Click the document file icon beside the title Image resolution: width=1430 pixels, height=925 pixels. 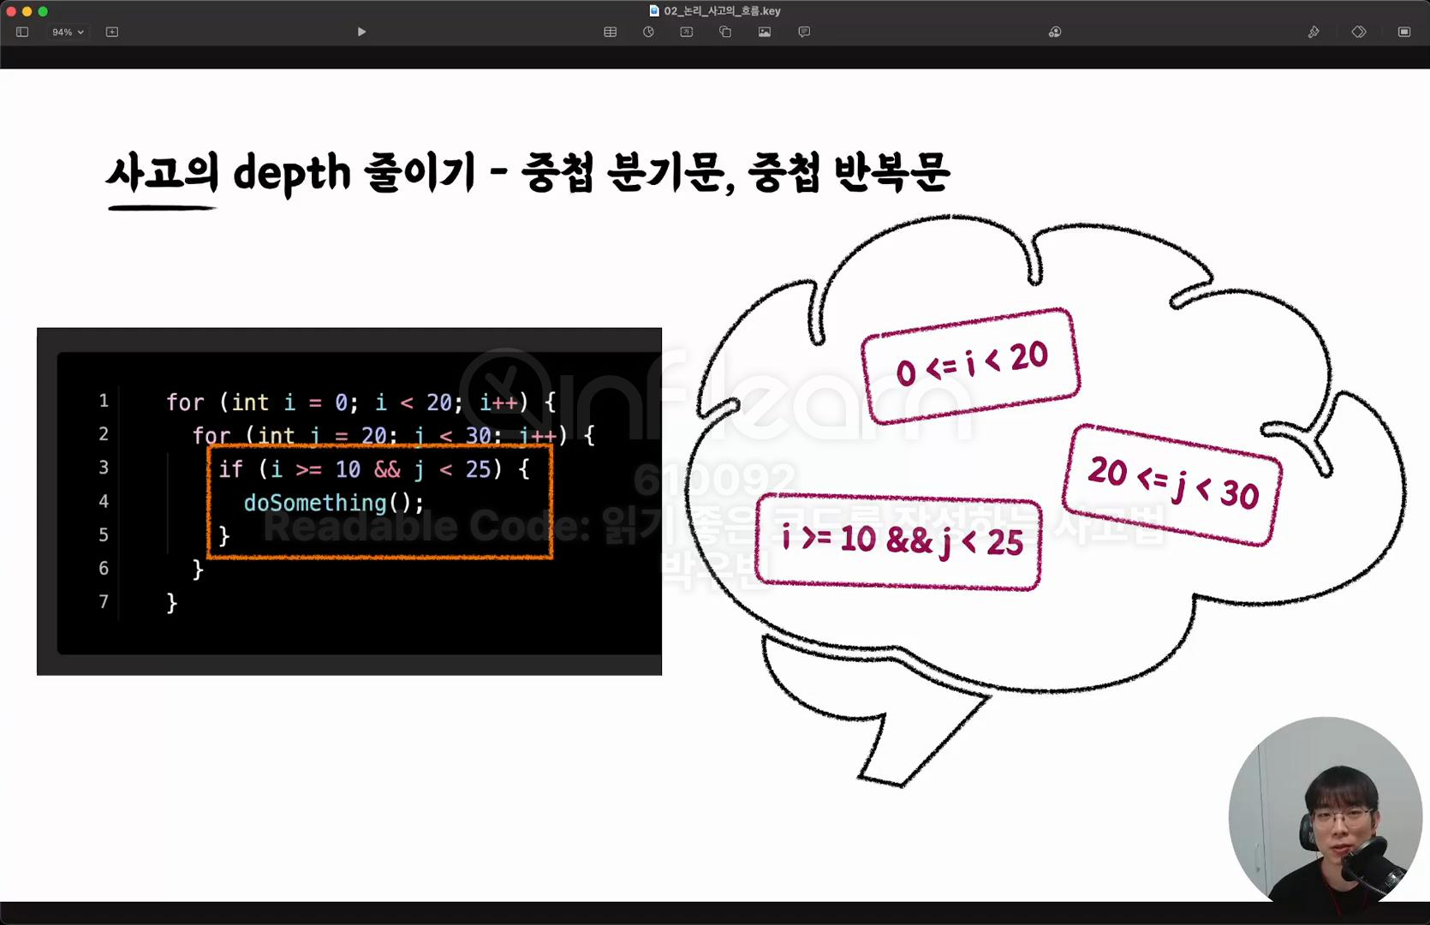(x=655, y=11)
